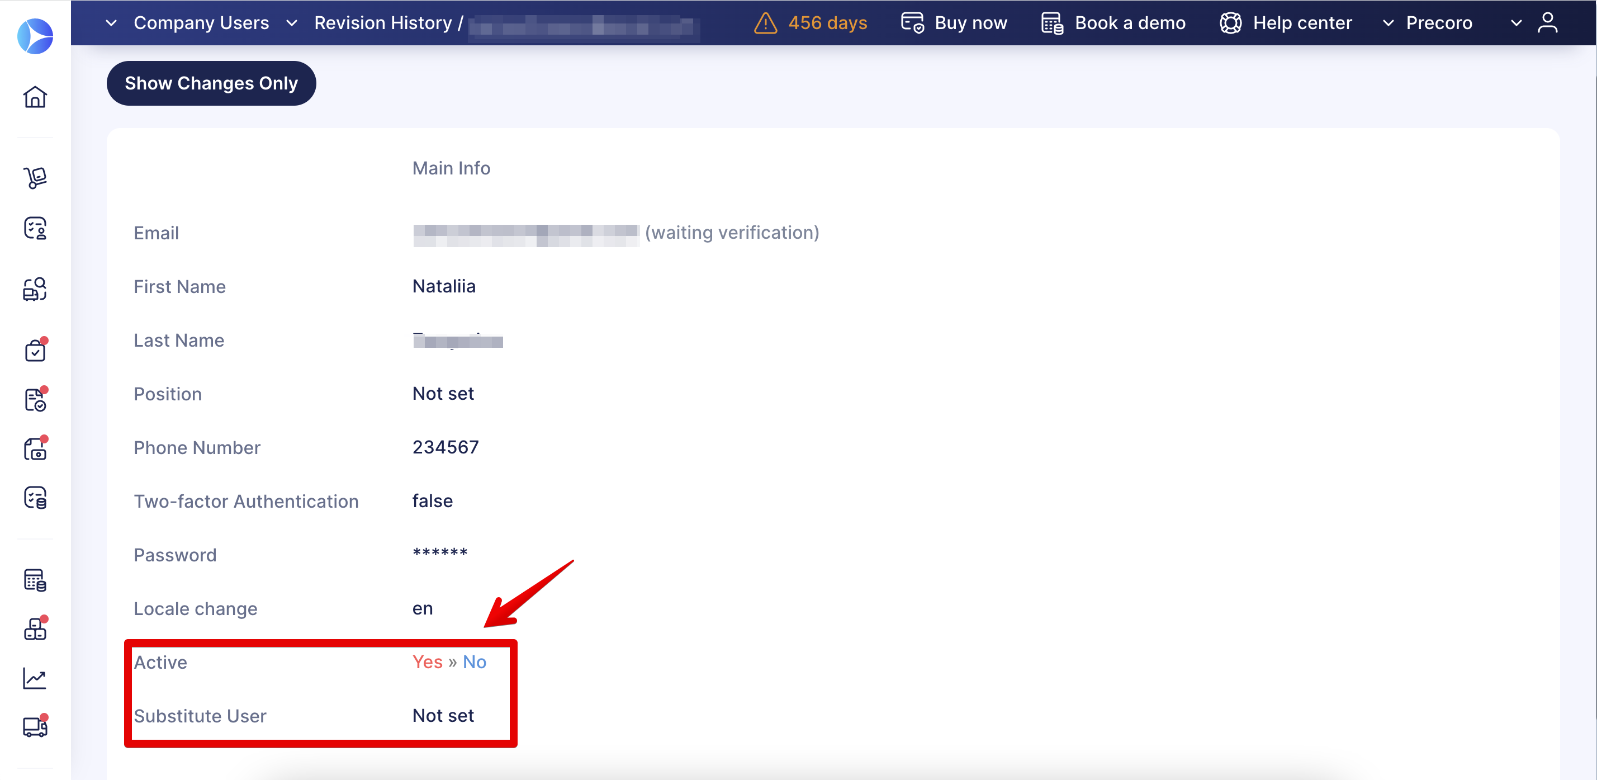Click the locale value en

(x=423, y=608)
